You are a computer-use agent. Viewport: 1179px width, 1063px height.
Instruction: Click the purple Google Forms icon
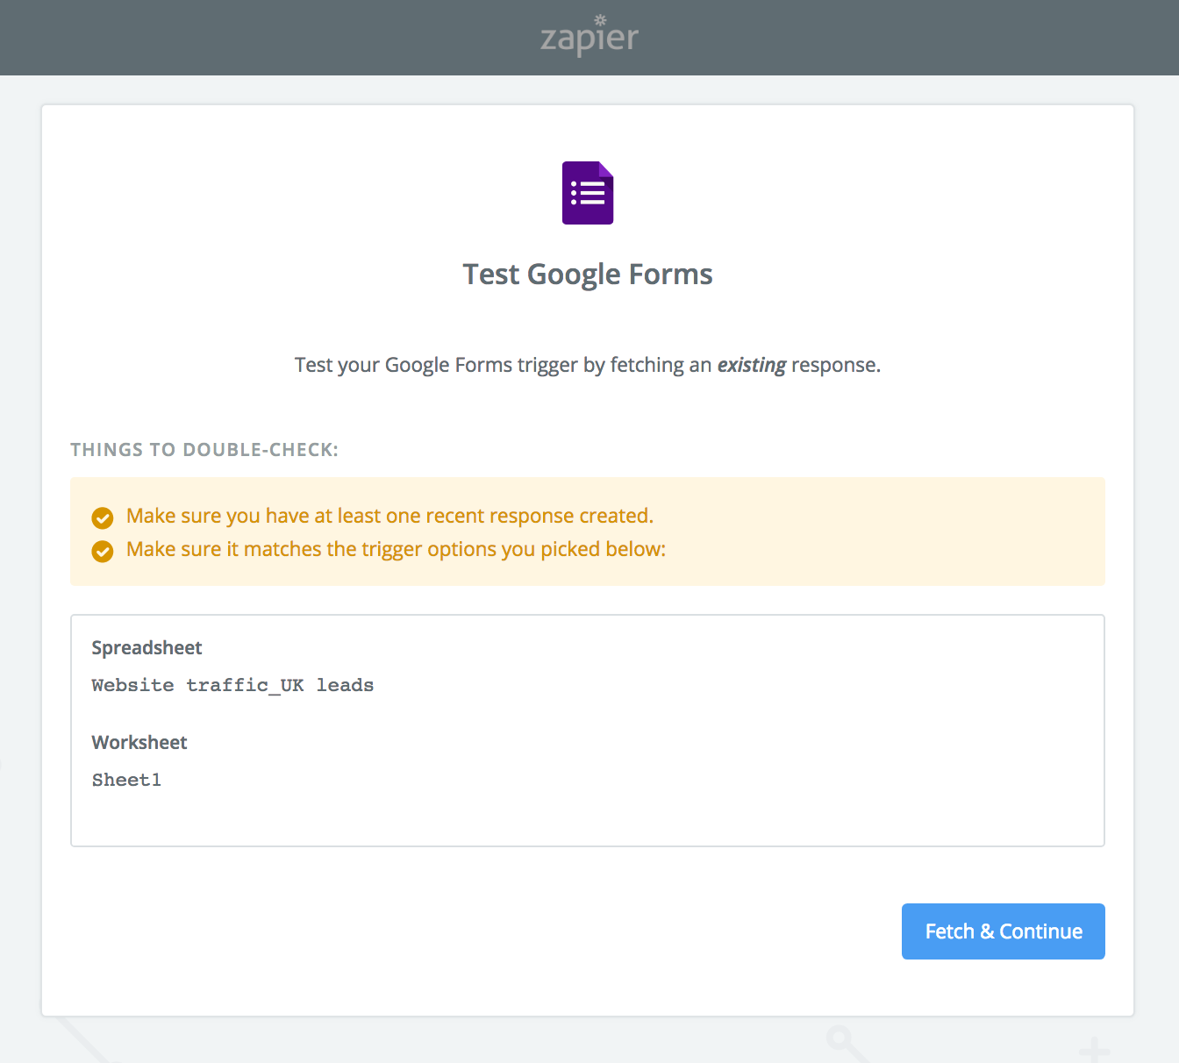588,193
